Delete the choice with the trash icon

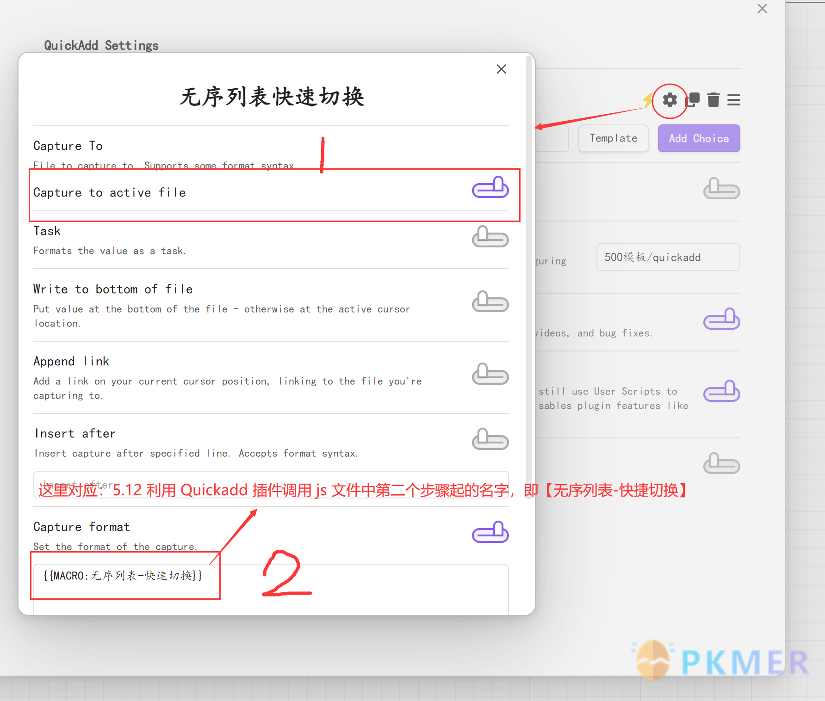click(713, 100)
